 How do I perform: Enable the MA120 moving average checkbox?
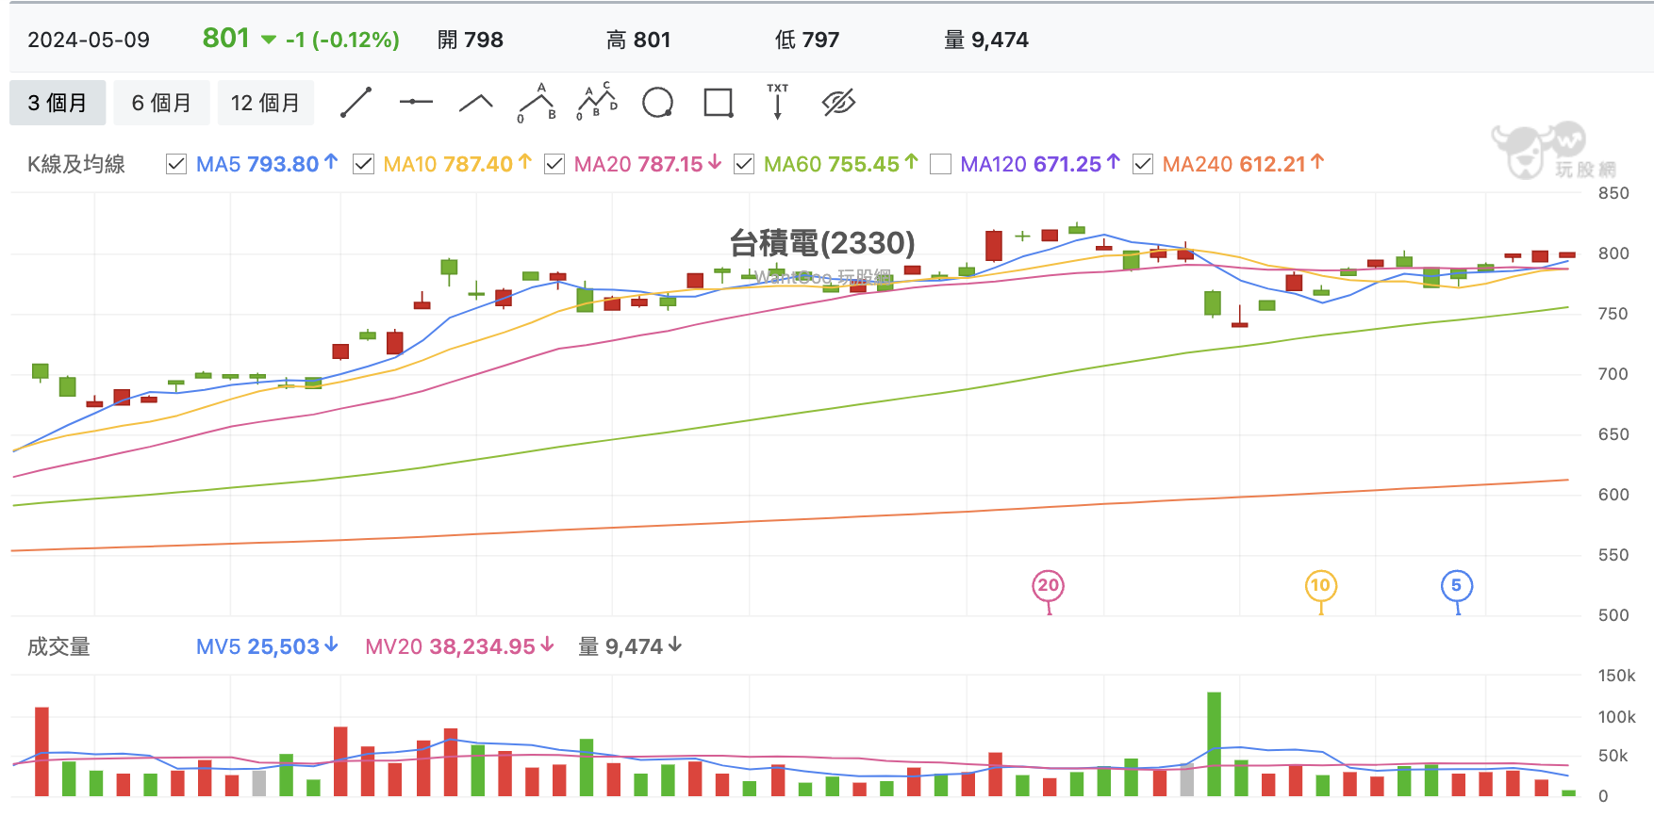point(940,165)
